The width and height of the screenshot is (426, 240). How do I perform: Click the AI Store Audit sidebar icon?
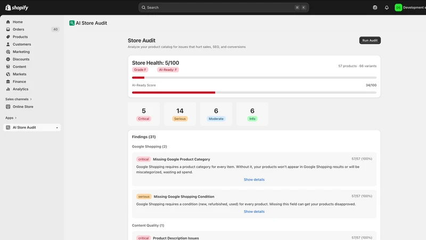(8, 127)
